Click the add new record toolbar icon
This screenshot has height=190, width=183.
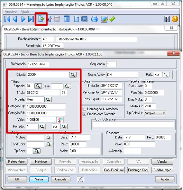pyautogui.click(x=41, y=19)
